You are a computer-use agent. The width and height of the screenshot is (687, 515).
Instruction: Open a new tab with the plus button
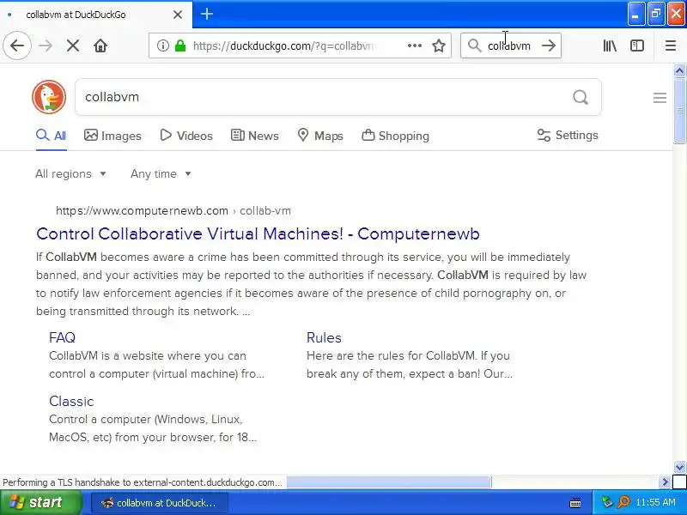coord(207,14)
